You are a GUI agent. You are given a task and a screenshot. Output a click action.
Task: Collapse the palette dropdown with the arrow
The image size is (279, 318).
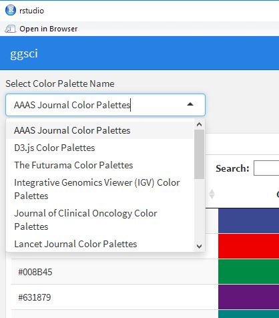[190, 104]
